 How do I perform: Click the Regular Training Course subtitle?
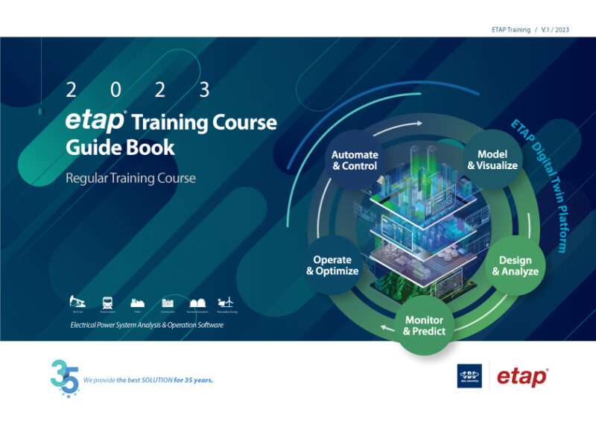tap(130, 178)
